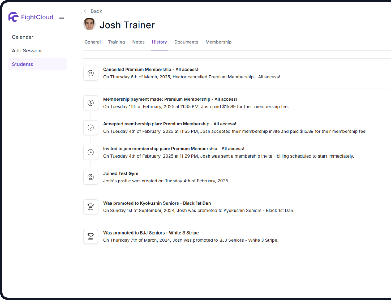Switch to the General tab
391x300 pixels.
click(93, 42)
